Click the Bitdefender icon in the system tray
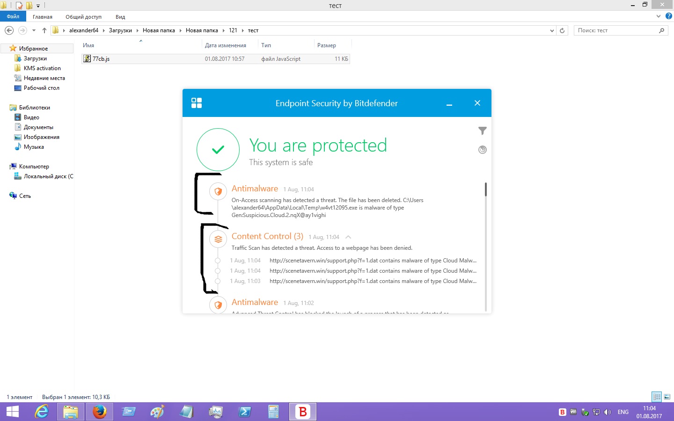The height and width of the screenshot is (421, 674). 563,412
